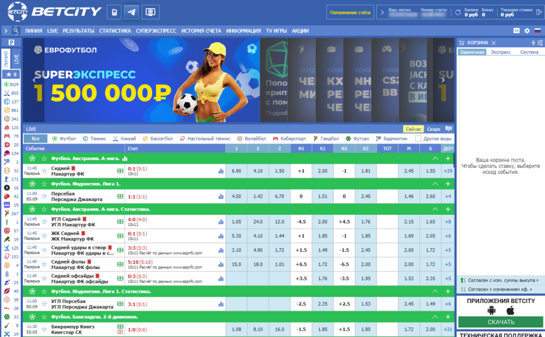Select American football icon with 40
The width and height of the screenshot is (545, 337).
(6, 291)
